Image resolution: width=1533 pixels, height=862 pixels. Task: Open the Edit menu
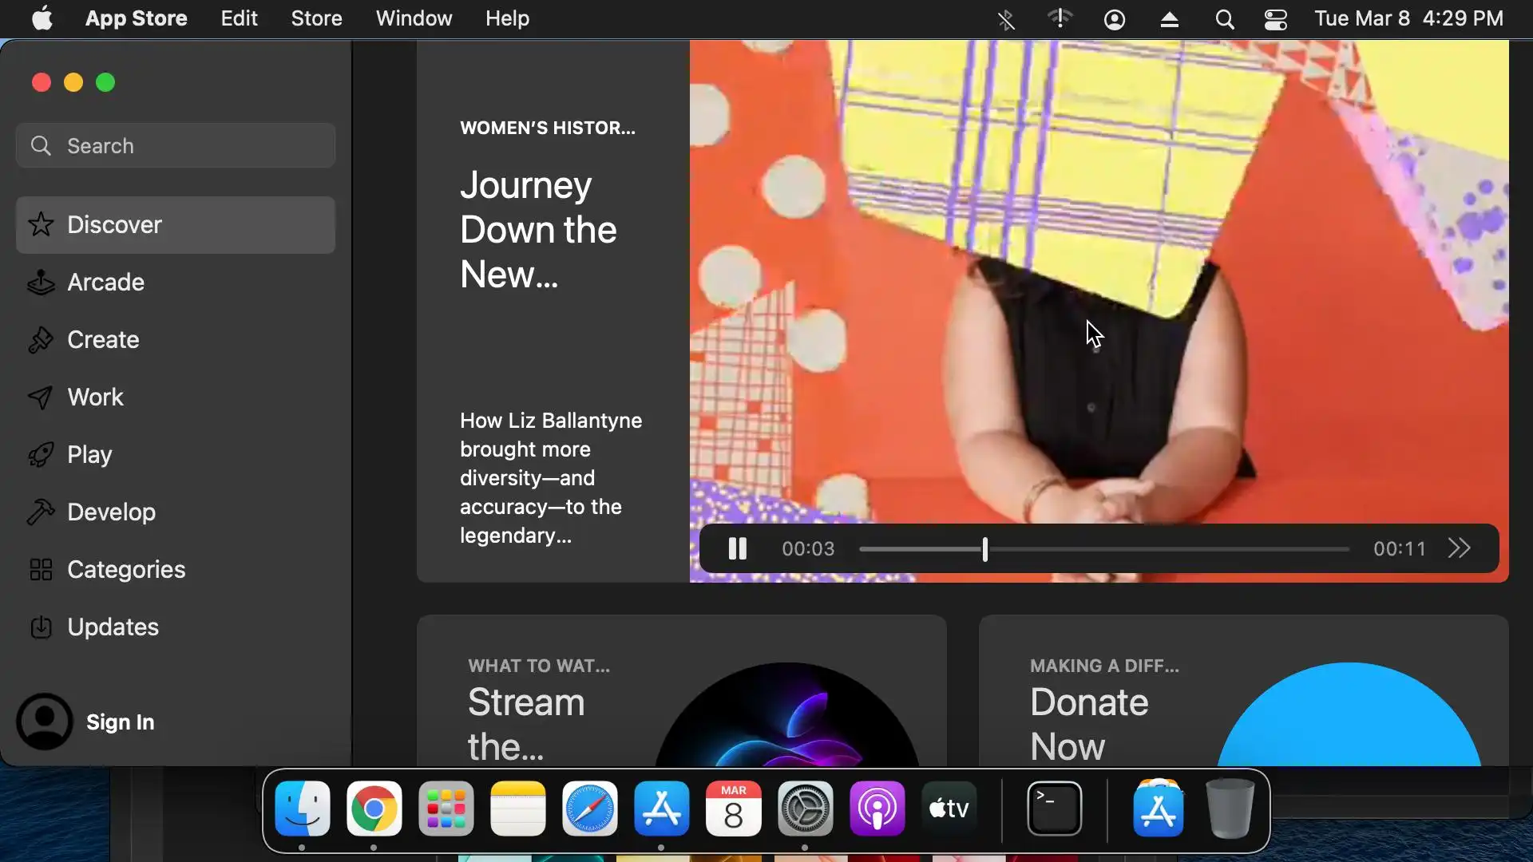click(239, 18)
